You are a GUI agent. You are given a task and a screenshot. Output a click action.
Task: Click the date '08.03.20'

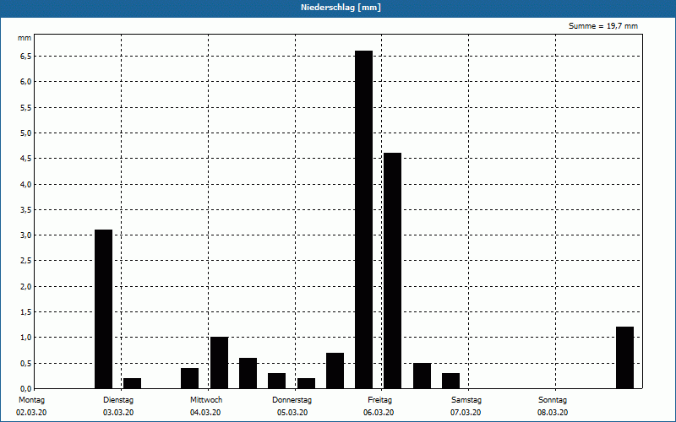(x=553, y=413)
